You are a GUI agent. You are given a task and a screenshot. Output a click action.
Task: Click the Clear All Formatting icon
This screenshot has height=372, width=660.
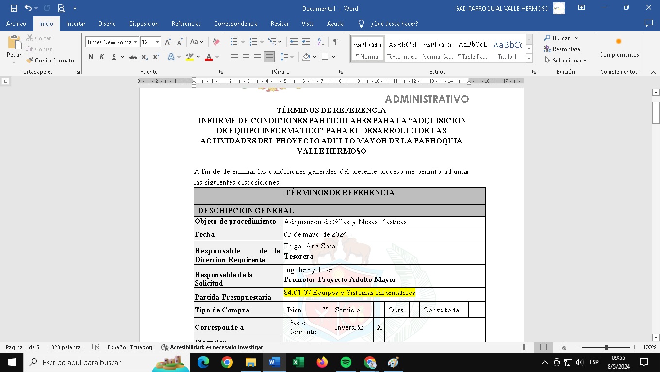216,42
